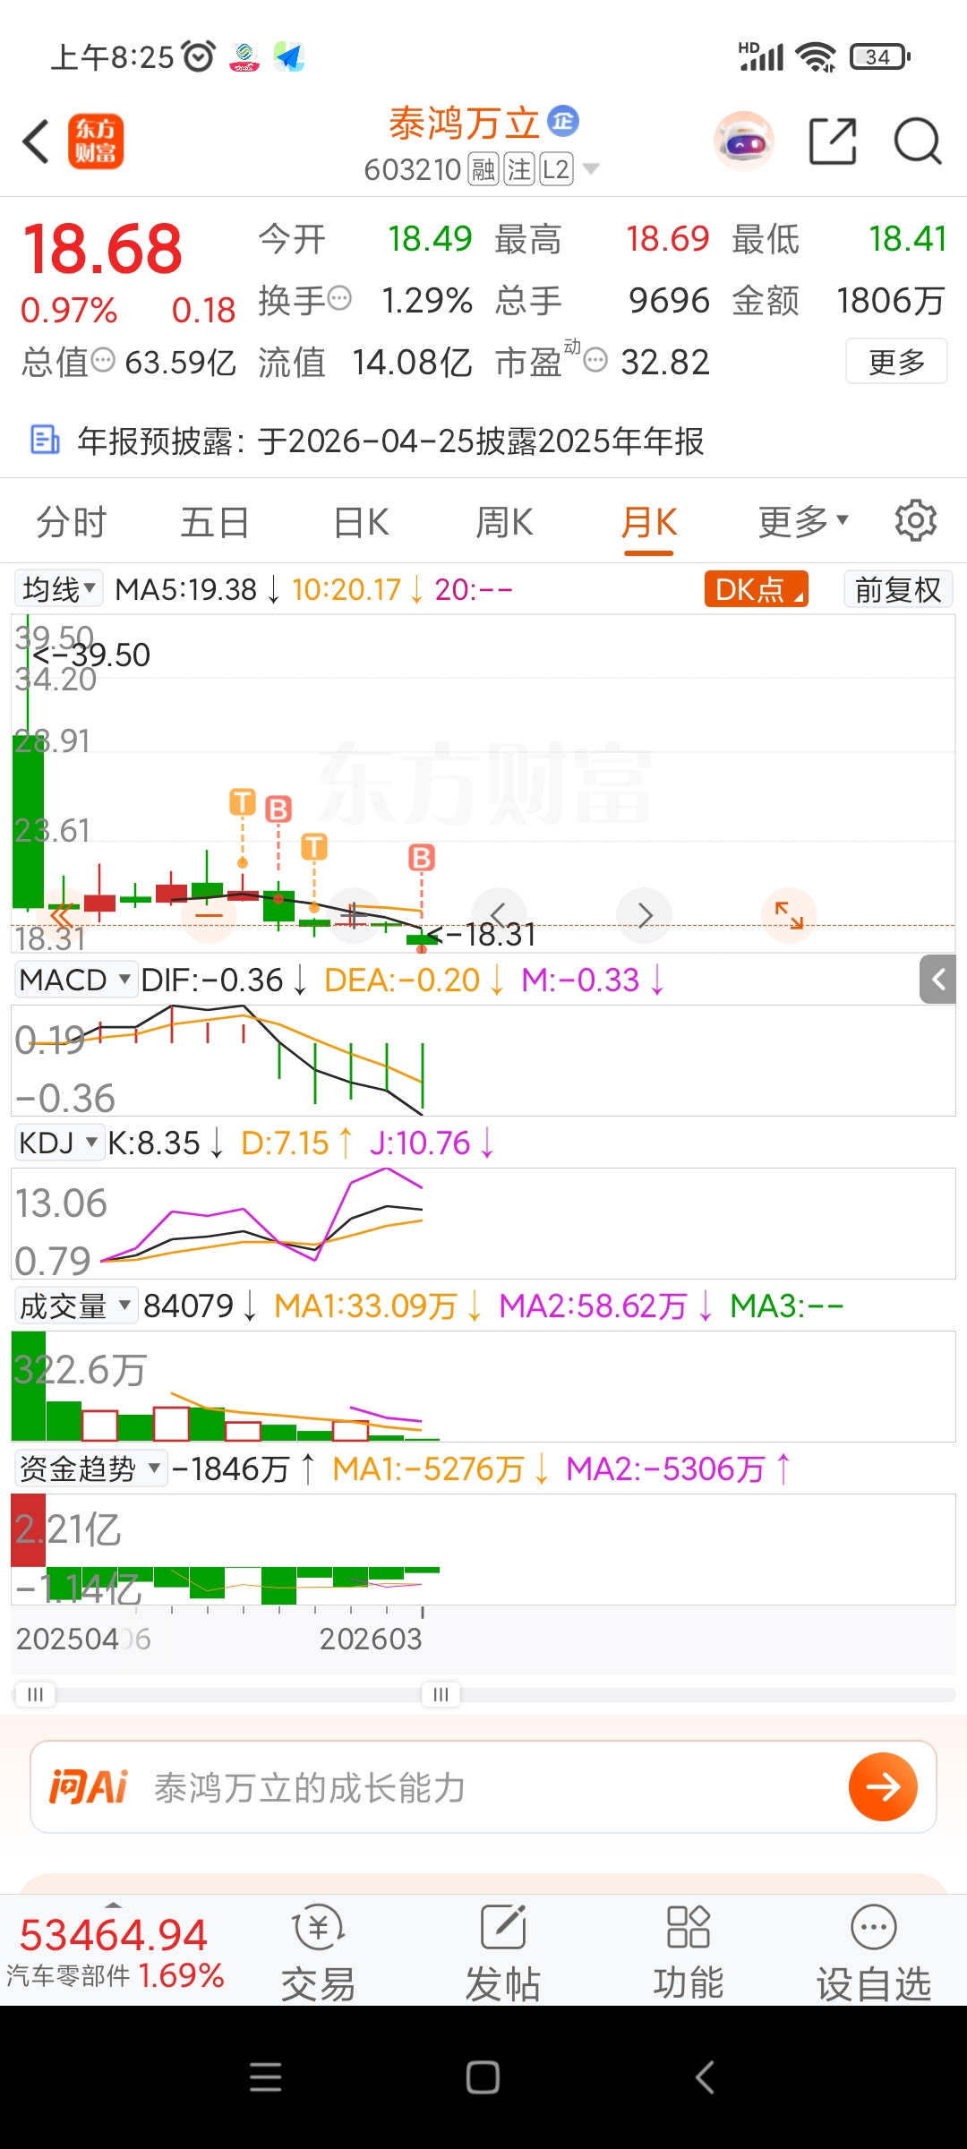Open the 功能 functions icon
The height and width of the screenshot is (2149, 967).
pos(689,1952)
